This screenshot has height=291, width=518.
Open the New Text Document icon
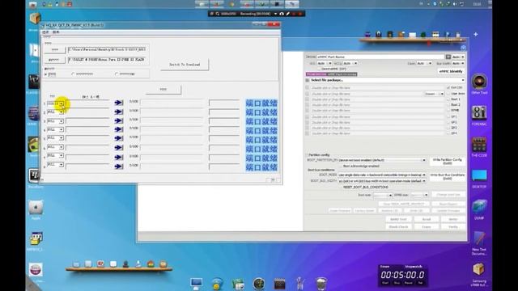479,238
